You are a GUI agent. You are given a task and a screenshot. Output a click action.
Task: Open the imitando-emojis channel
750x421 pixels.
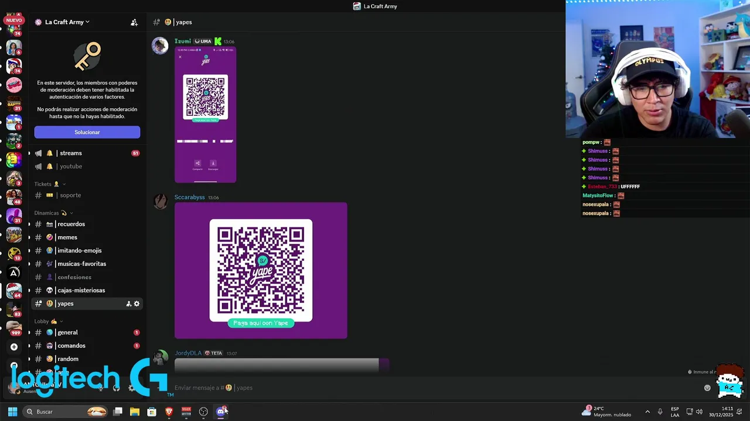86,251
